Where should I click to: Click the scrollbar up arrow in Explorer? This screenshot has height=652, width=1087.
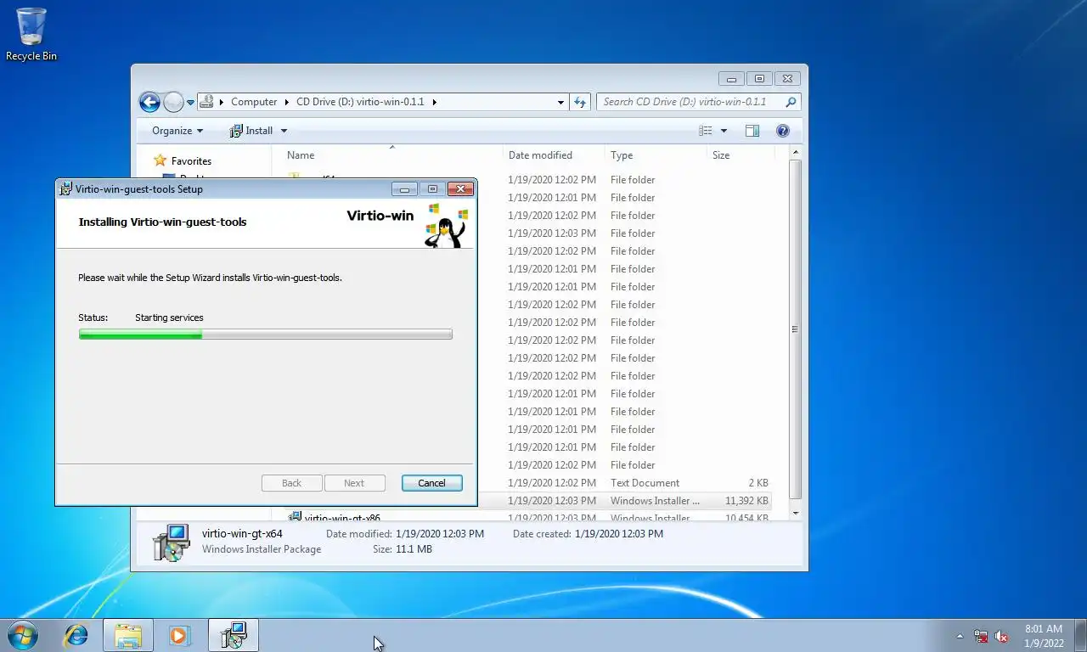coord(795,153)
